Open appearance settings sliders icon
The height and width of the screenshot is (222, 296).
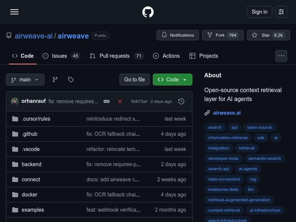click(x=281, y=12)
